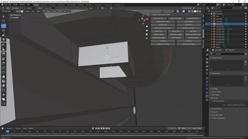Hide Collection with its eye icon
The height and width of the screenshot is (139, 248).
coord(246,14)
